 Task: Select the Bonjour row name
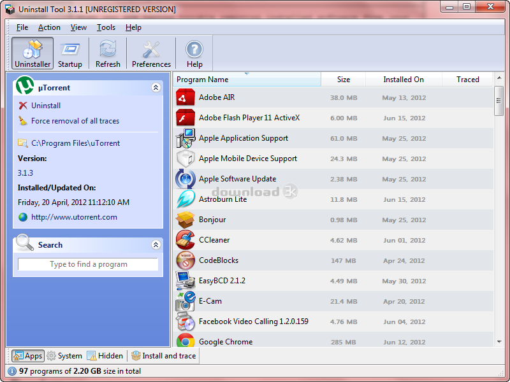[x=212, y=220]
